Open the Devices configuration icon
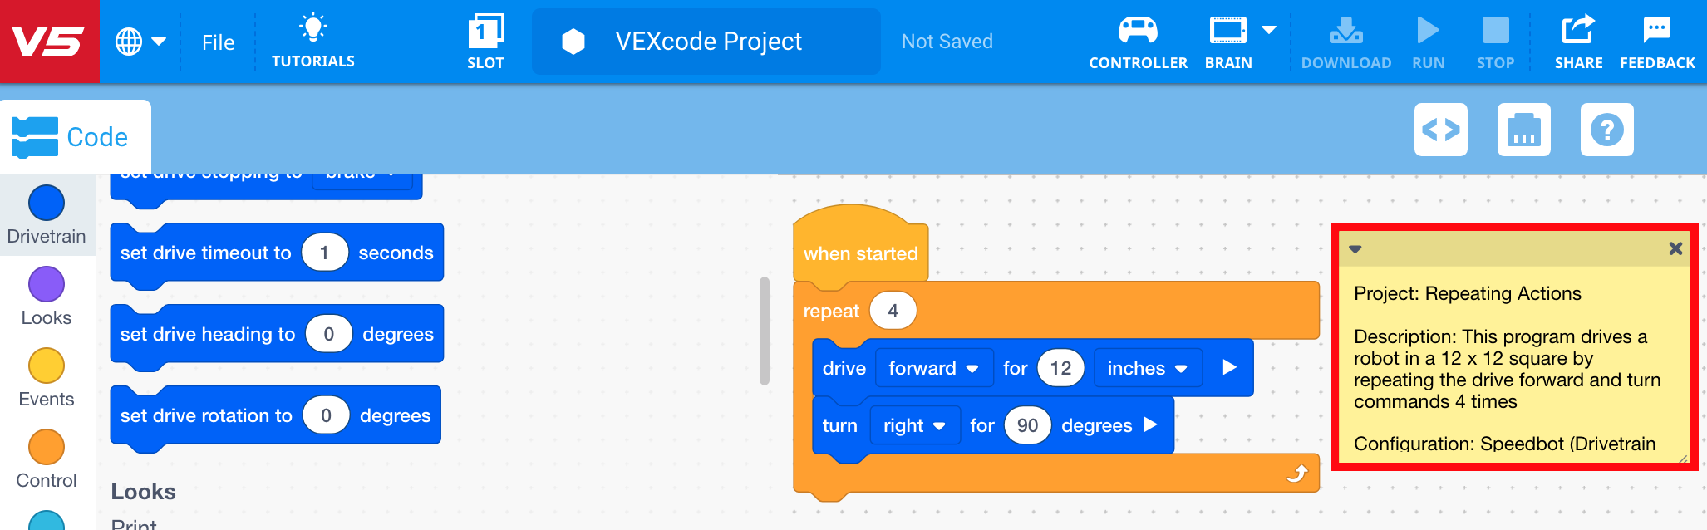The height and width of the screenshot is (530, 1707). pyautogui.click(x=1523, y=130)
